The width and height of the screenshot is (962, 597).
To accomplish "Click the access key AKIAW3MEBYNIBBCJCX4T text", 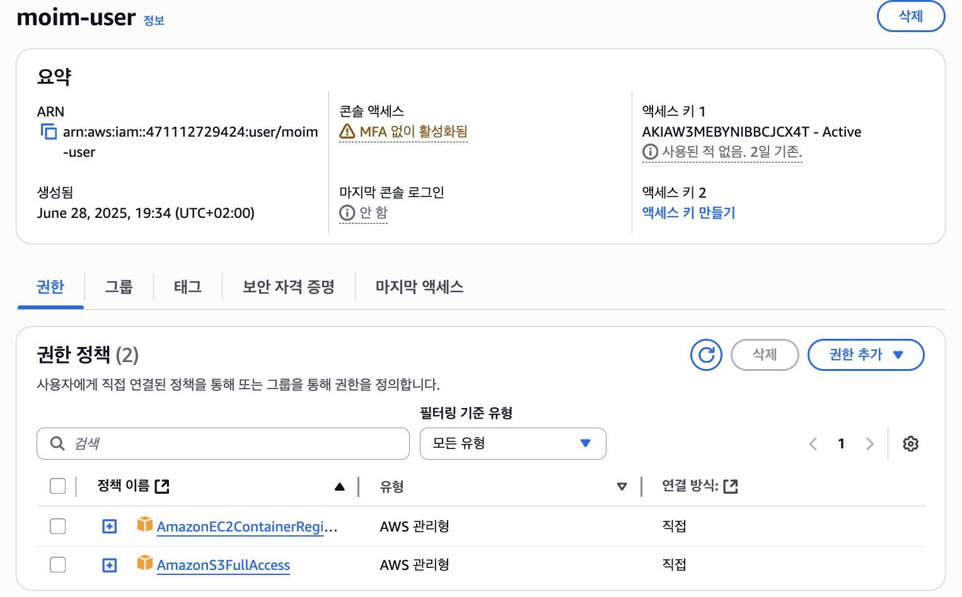I will [726, 132].
